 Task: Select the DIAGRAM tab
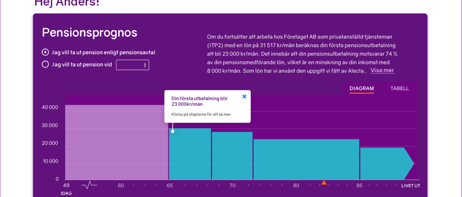point(362,88)
